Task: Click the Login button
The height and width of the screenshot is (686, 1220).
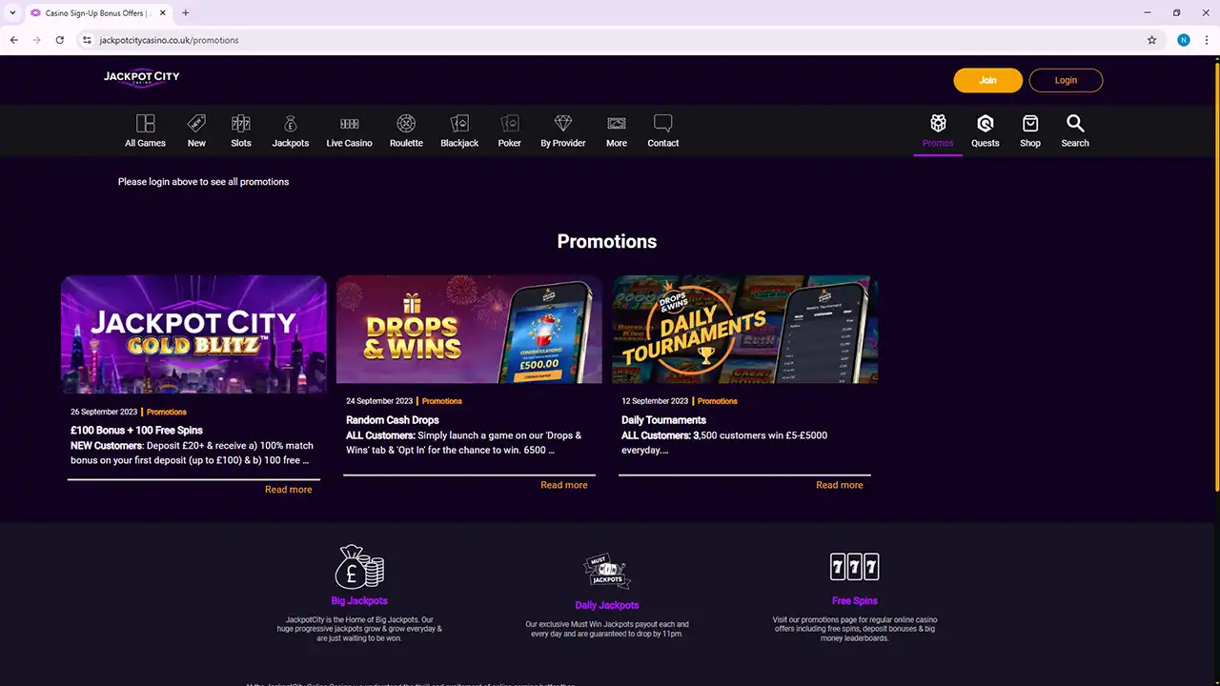Action: pyautogui.click(x=1066, y=80)
